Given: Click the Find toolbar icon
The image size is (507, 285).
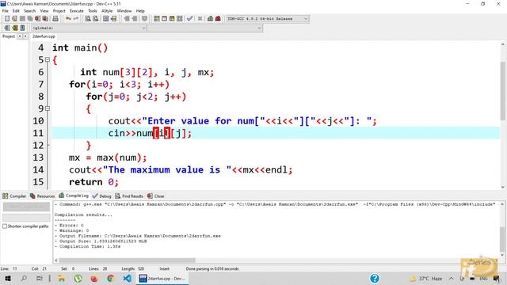Looking at the screenshot, I should 88,19.
